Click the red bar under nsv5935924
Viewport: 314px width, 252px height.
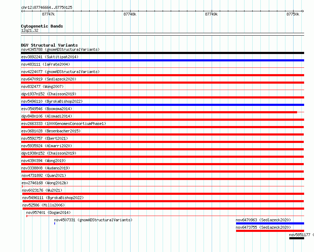pyautogui.click(x=162, y=149)
